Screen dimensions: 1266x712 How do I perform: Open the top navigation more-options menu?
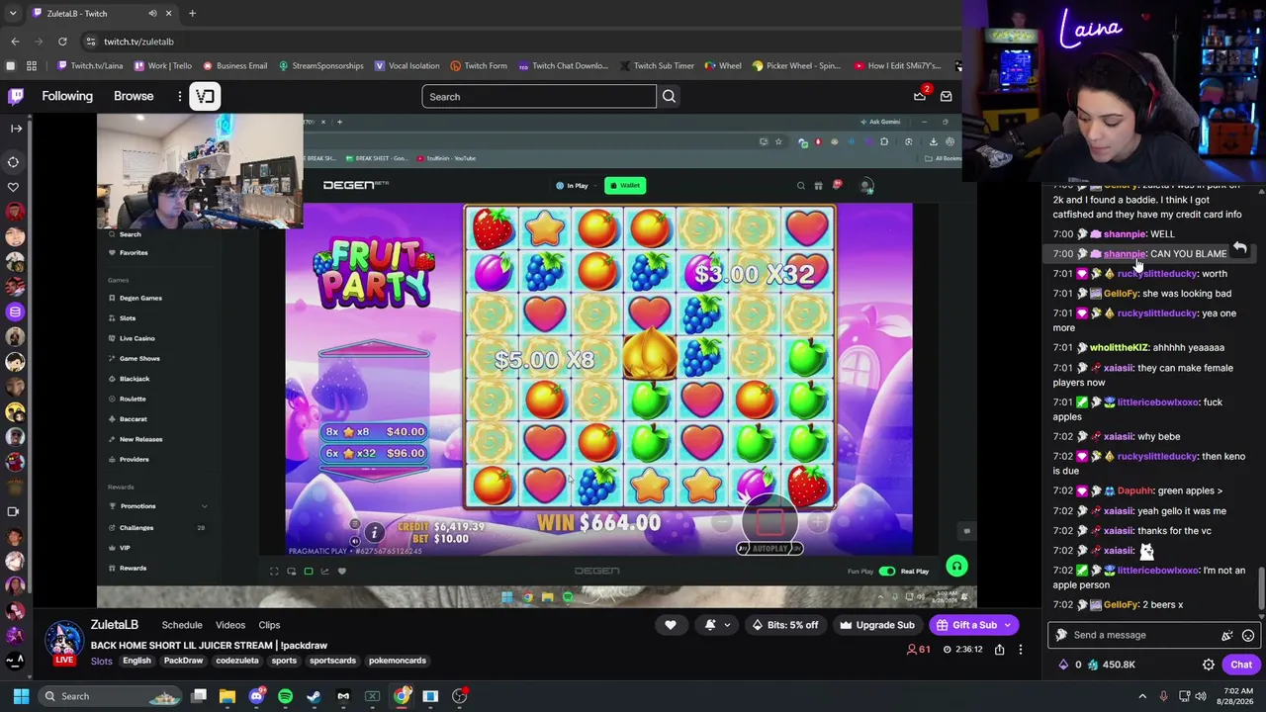pos(180,96)
